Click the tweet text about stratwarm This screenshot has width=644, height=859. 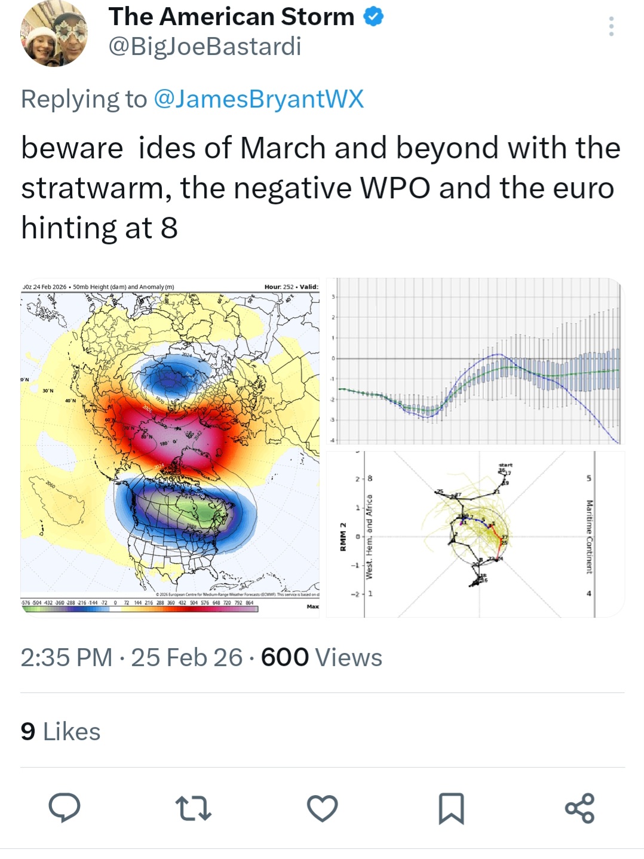click(321, 188)
